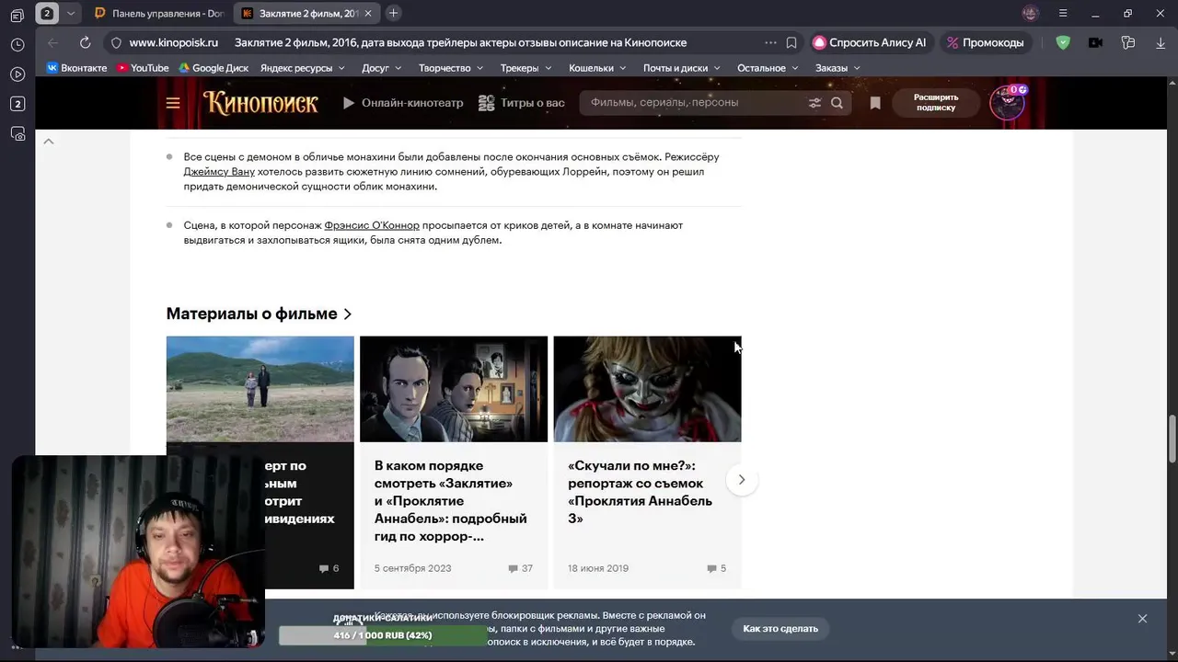
Task: Open the browser tabs panel icon
Action: click(17, 14)
